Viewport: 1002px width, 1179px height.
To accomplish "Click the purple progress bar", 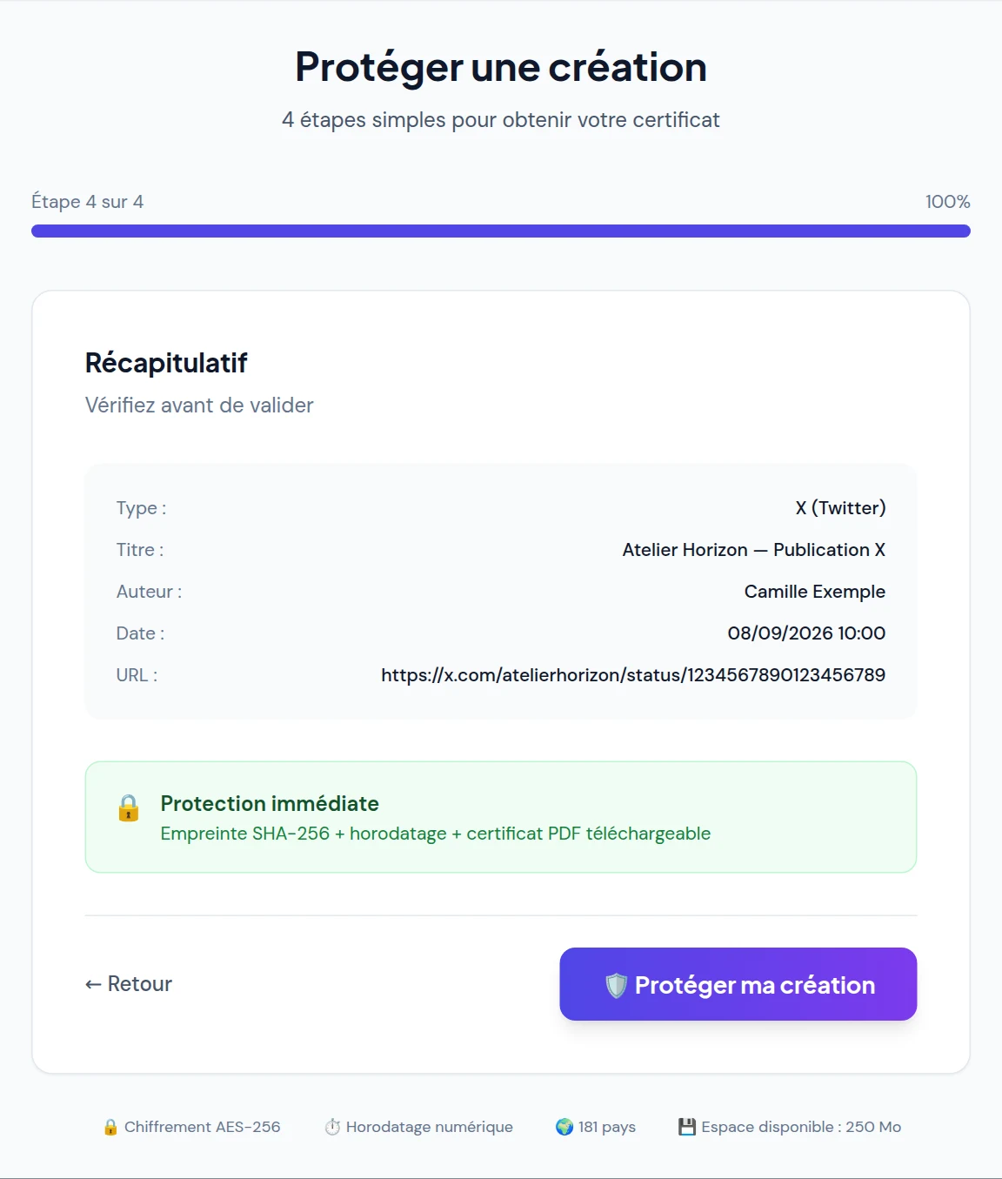I will pos(501,231).
